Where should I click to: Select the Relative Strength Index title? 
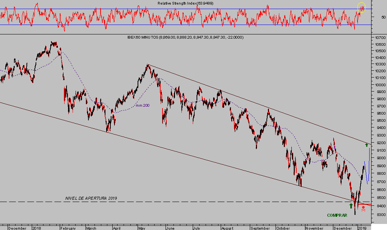(185, 3)
